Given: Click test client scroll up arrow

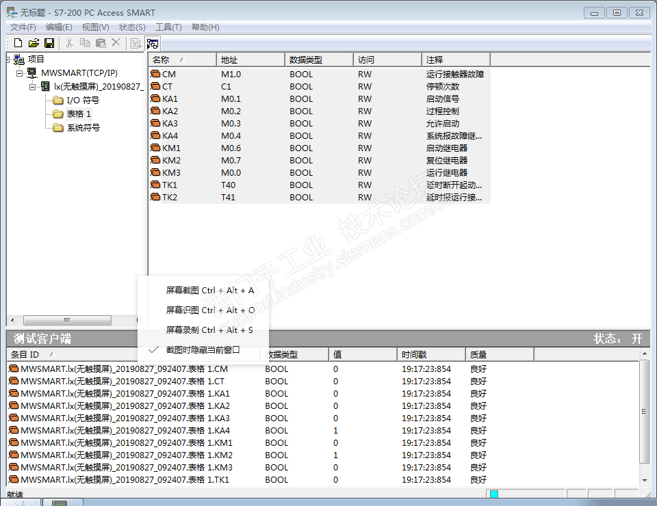Looking at the screenshot, I should click(x=645, y=354).
